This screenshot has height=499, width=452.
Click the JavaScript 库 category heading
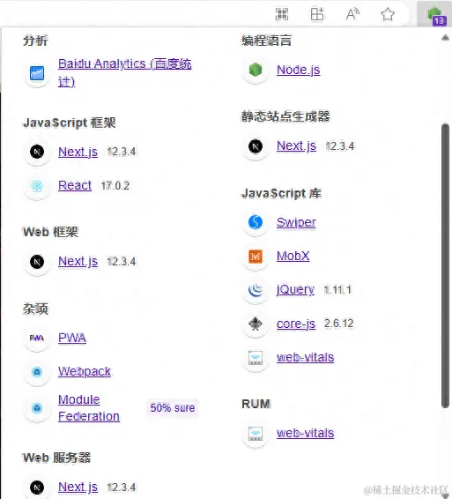coord(281,193)
